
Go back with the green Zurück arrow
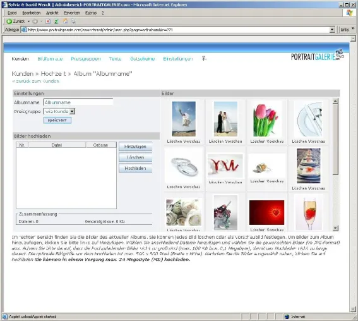tap(16, 21)
